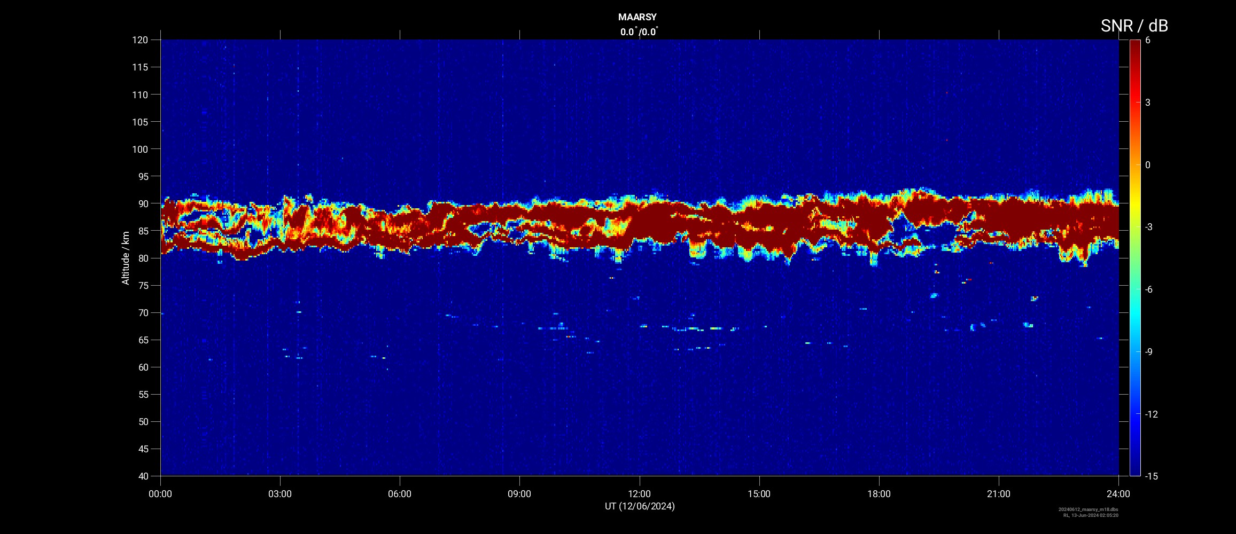The width and height of the screenshot is (1236, 534).
Task: Click the 110 km altitude tick label
Action: pos(140,95)
